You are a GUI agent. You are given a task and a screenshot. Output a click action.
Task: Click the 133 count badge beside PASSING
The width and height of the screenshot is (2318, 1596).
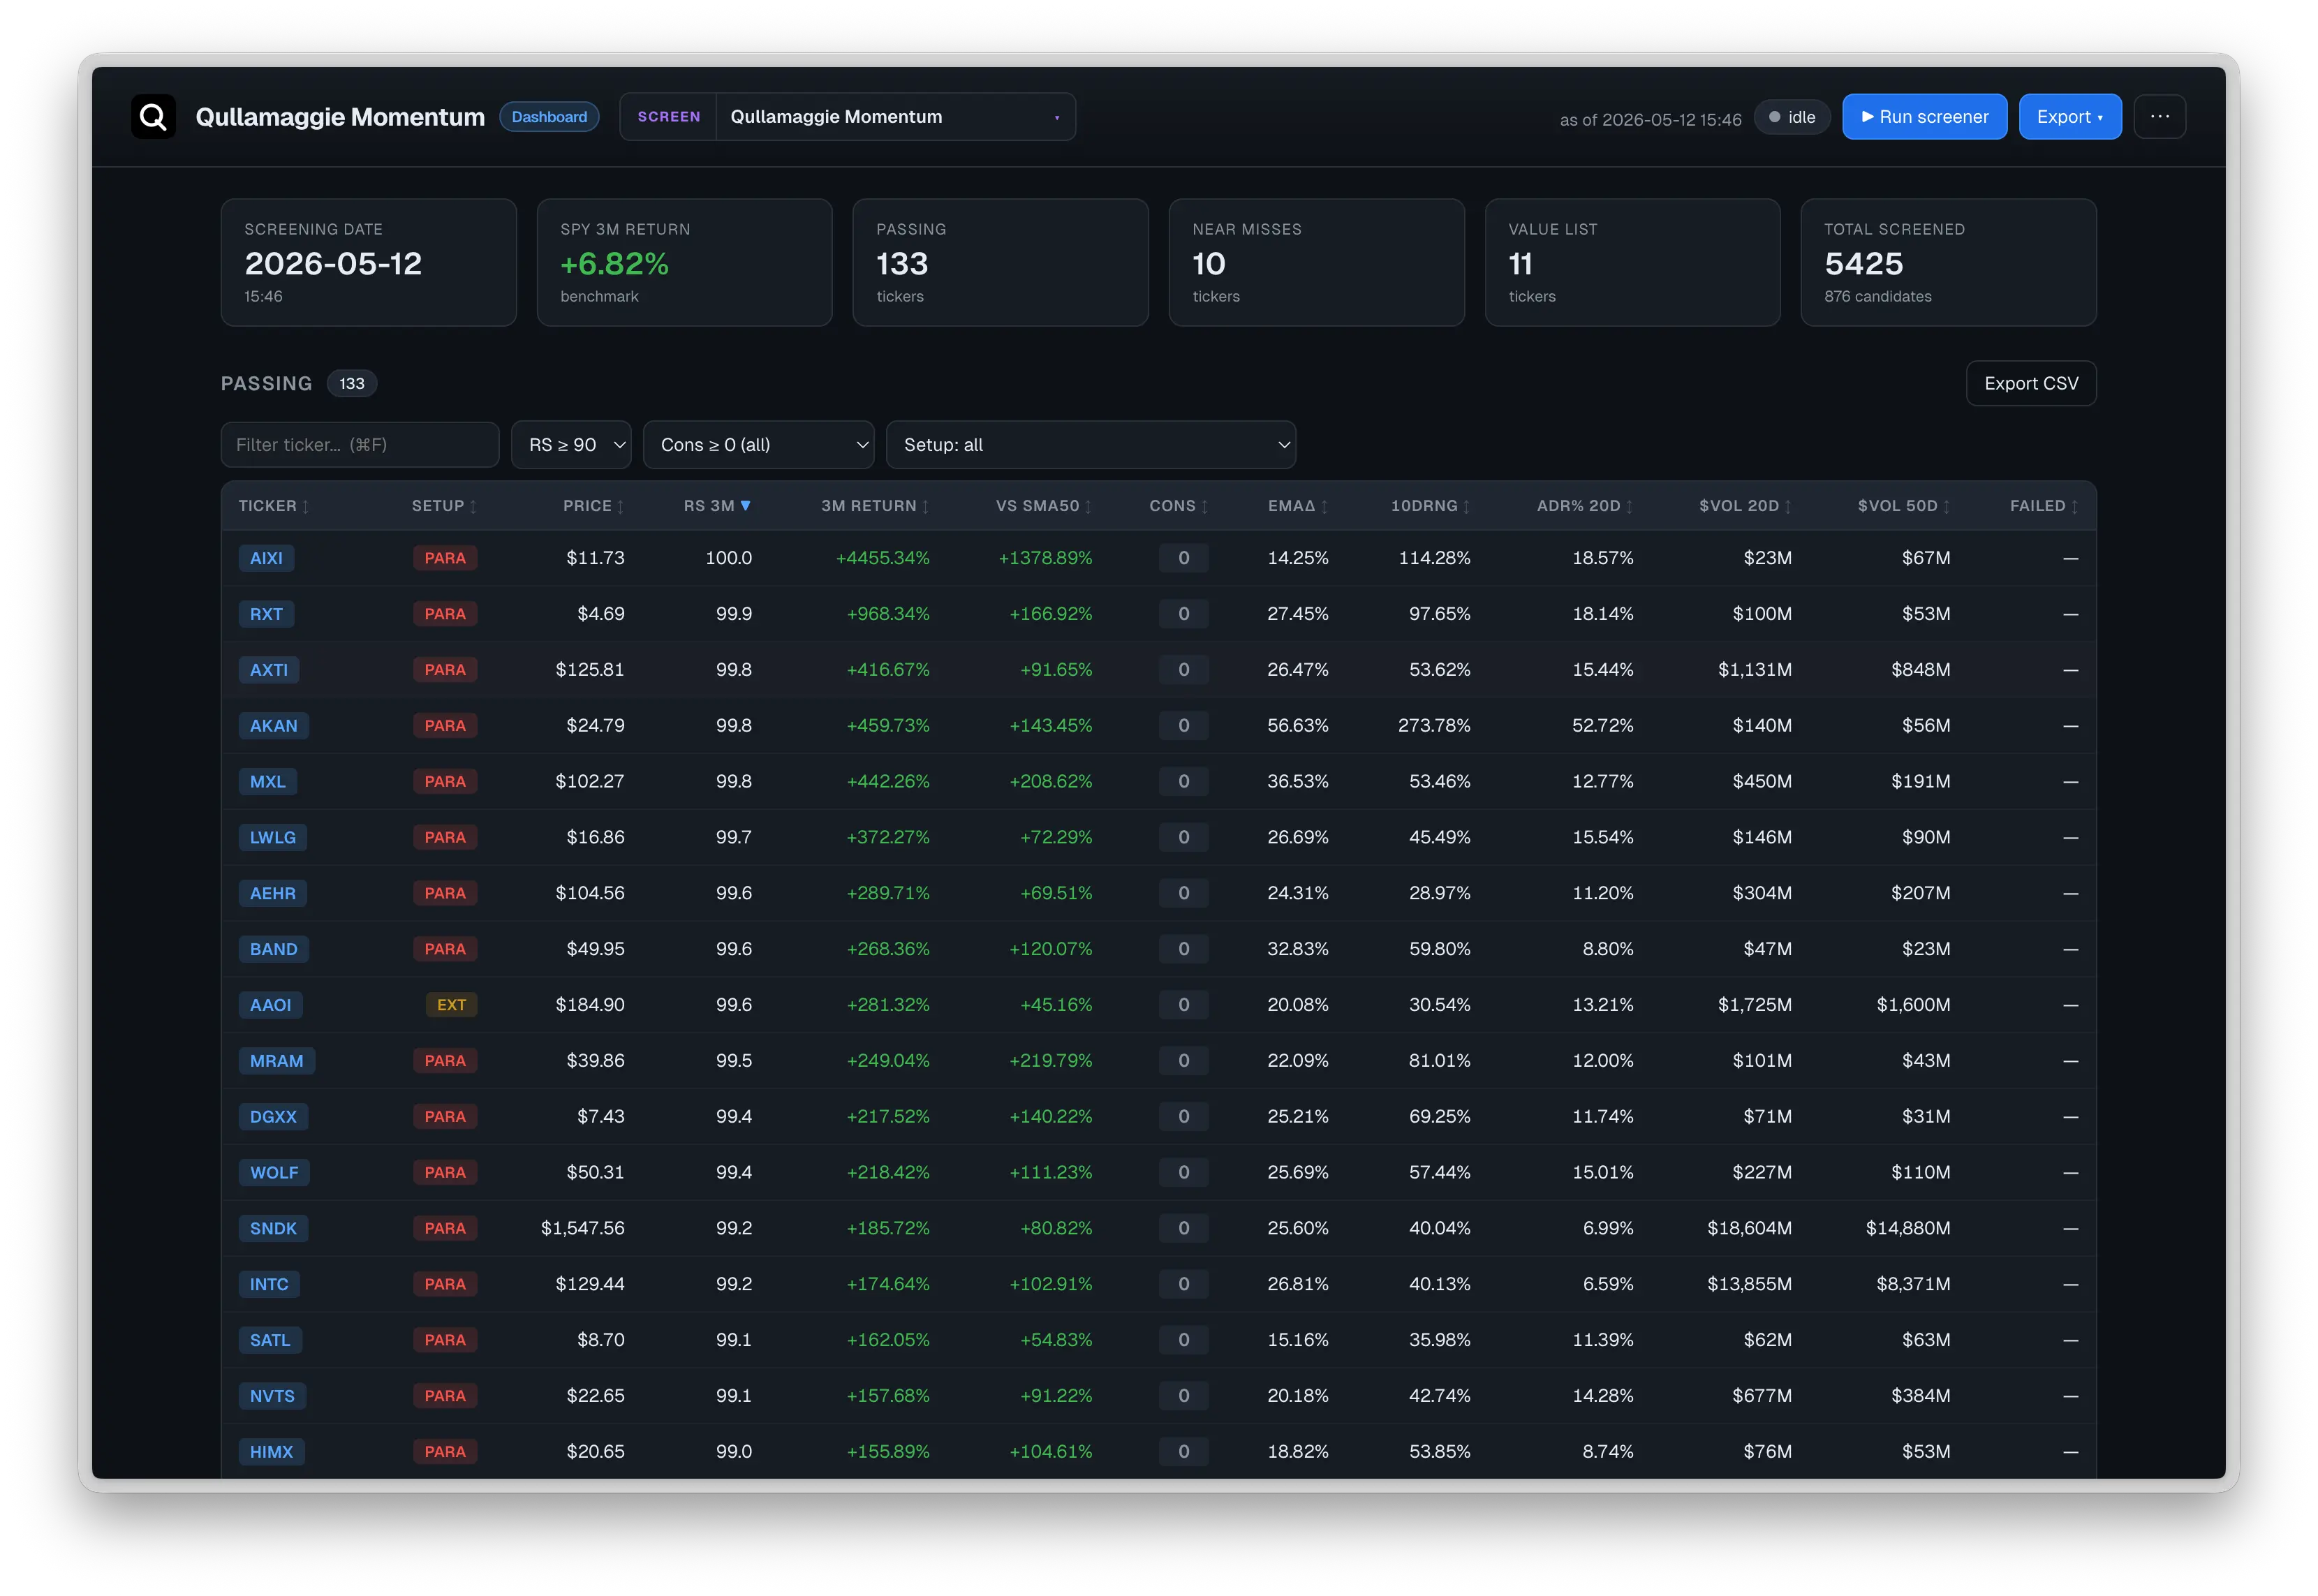352,384
